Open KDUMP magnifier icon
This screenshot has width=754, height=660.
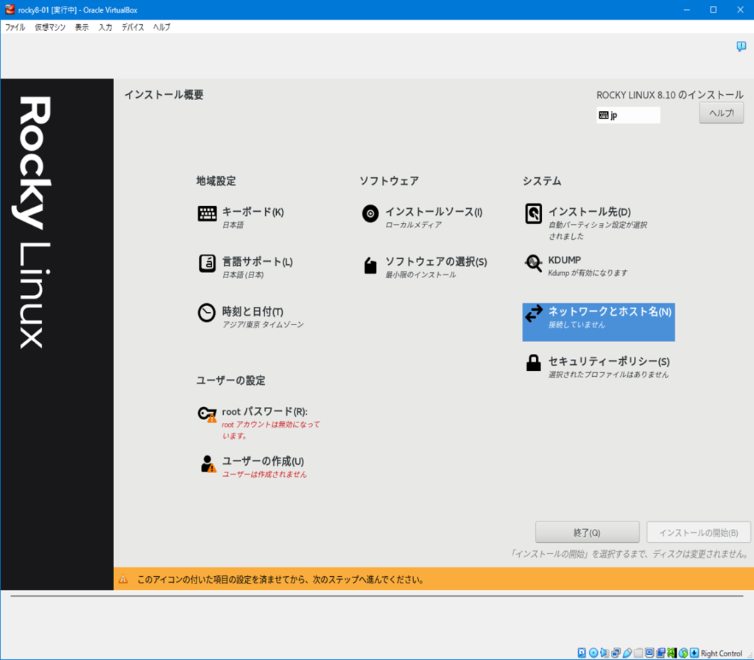tap(533, 263)
